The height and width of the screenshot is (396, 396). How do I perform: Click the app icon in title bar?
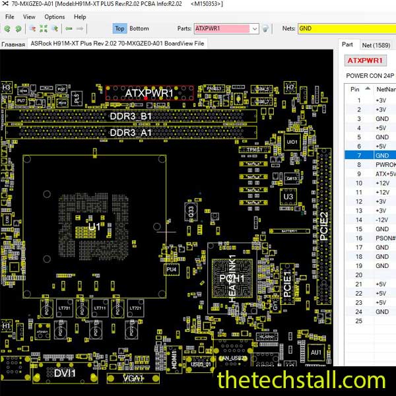tap(5, 4)
